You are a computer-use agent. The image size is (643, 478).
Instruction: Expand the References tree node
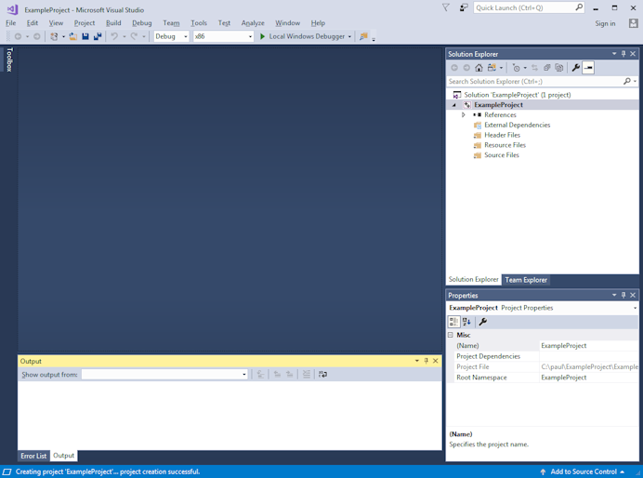coord(464,115)
